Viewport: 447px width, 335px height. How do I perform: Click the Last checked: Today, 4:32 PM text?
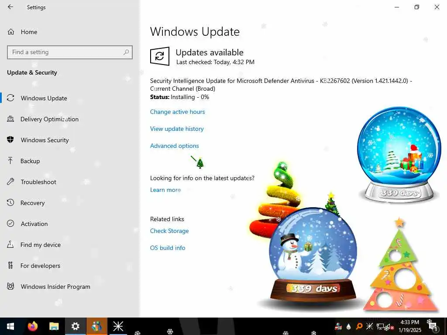[x=215, y=62]
